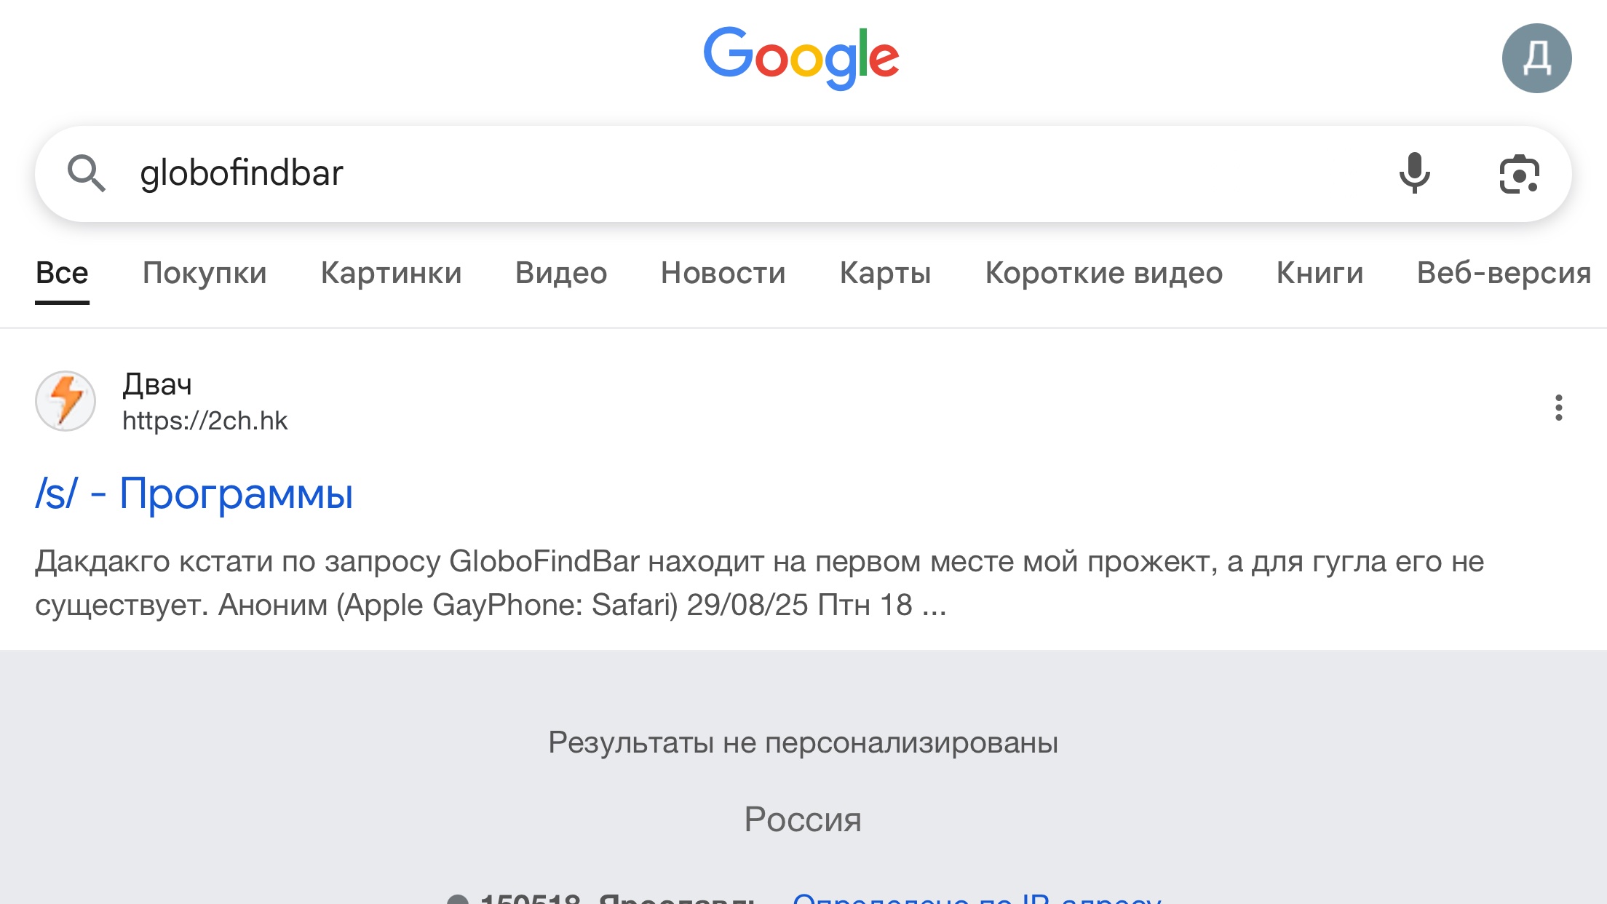Tap the voice search microphone icon
This screenshot has height=904, width=1607.
1414,173
